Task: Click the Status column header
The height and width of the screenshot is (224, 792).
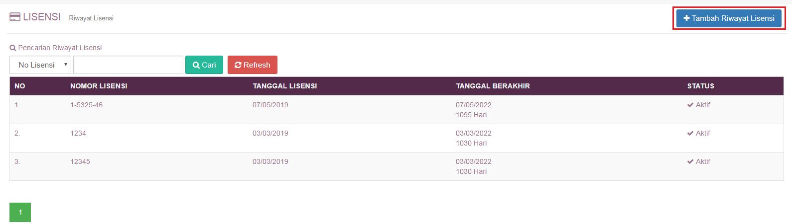Action: [700, 86]
